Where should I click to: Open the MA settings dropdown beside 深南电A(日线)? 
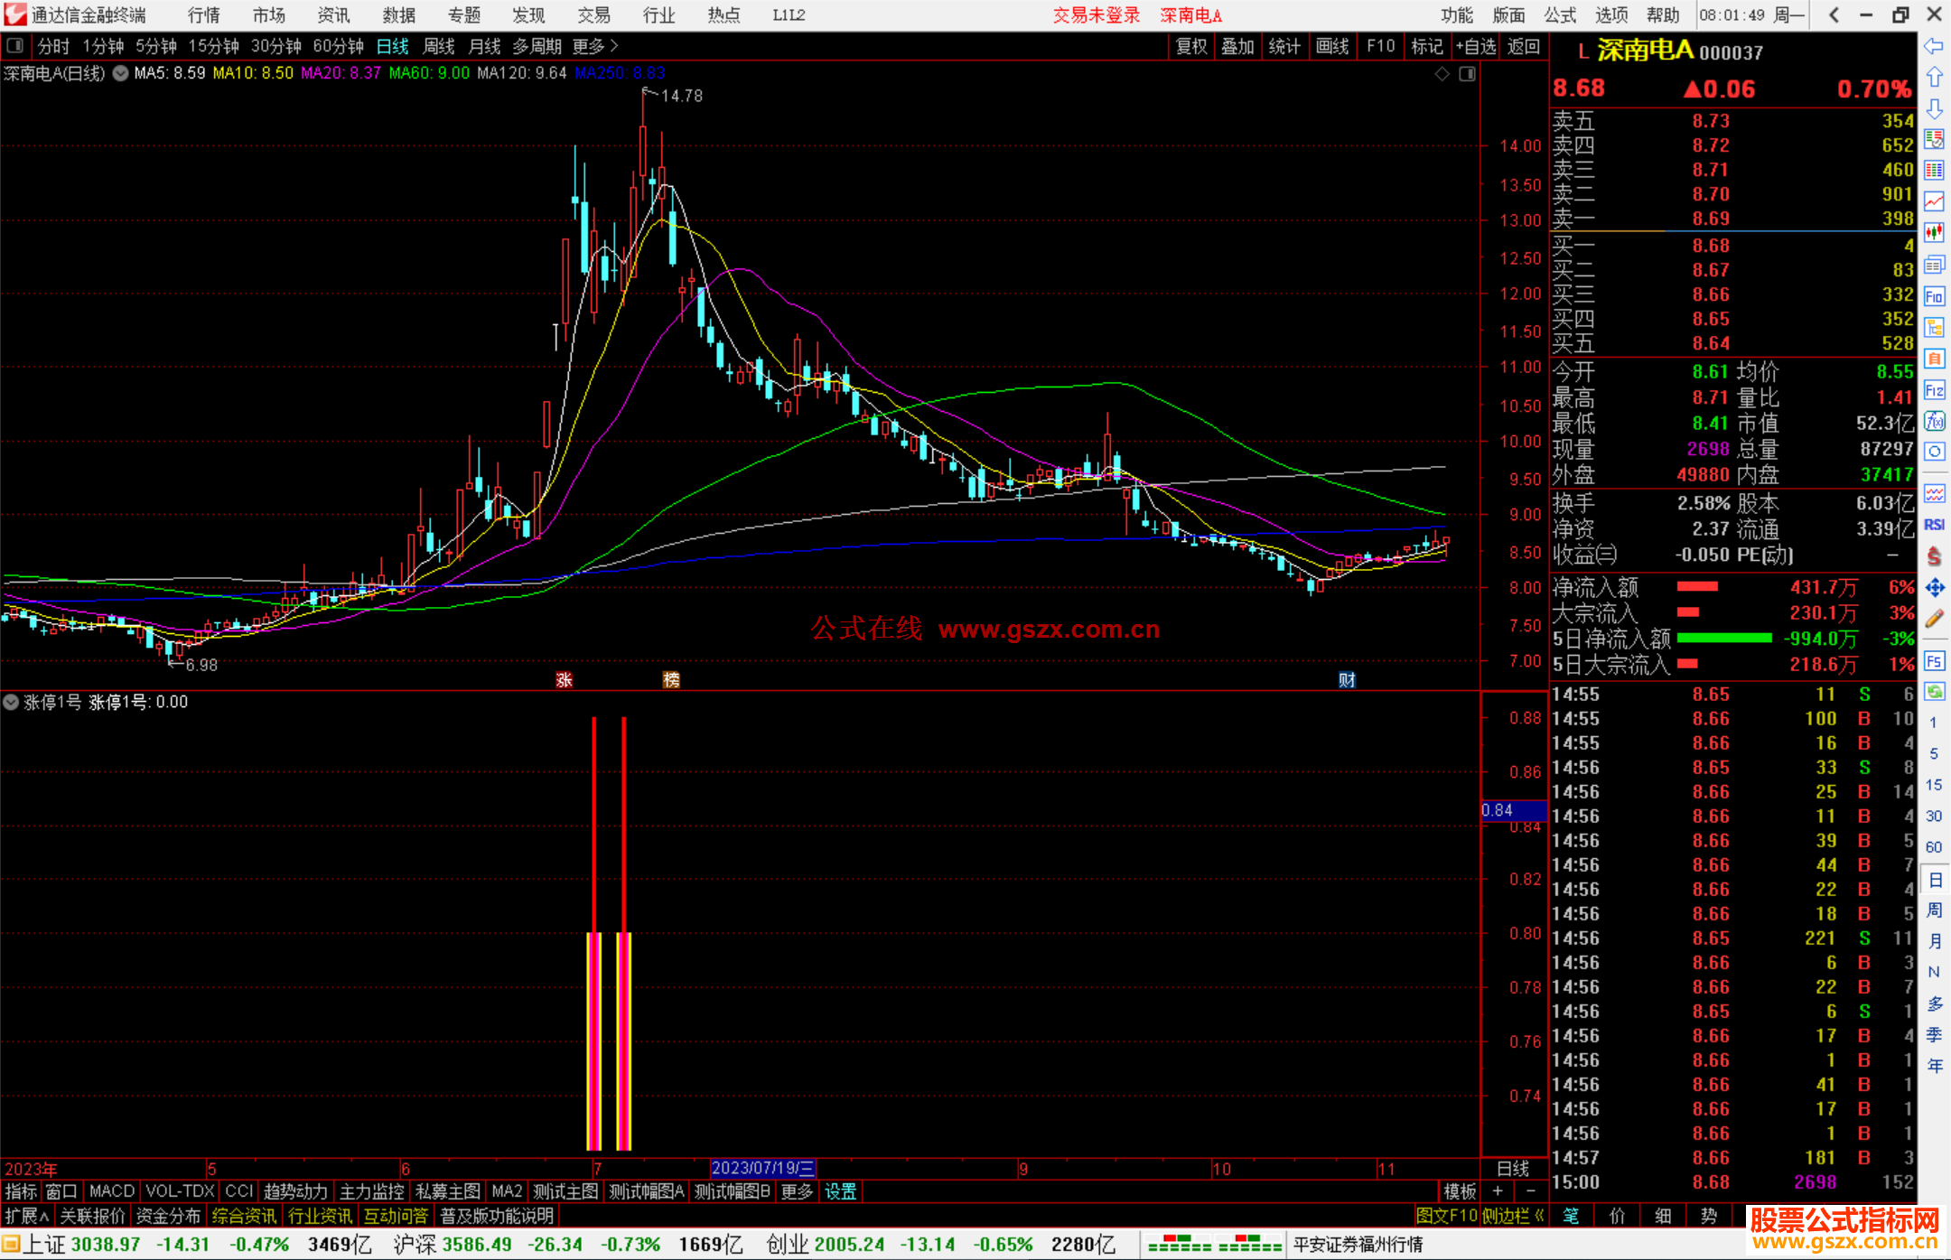[x=120, y=74]
